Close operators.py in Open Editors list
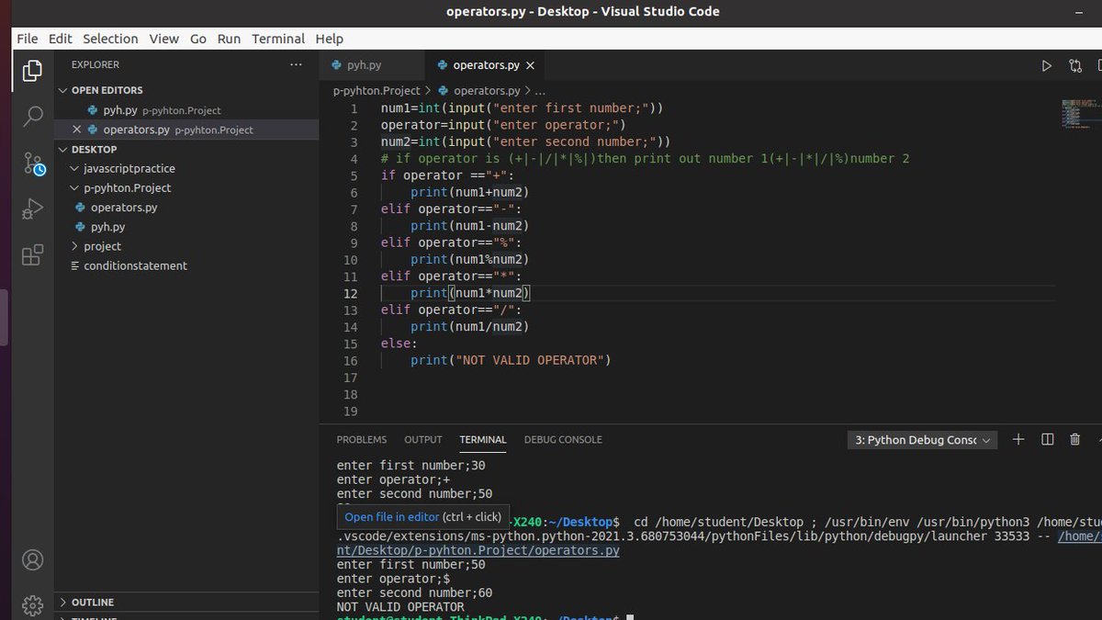The width and height of the screenshot is (1102, 620). [x=77, y=130]
